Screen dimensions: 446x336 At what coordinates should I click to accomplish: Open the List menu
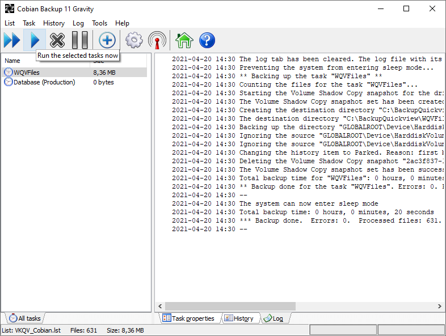10,23
